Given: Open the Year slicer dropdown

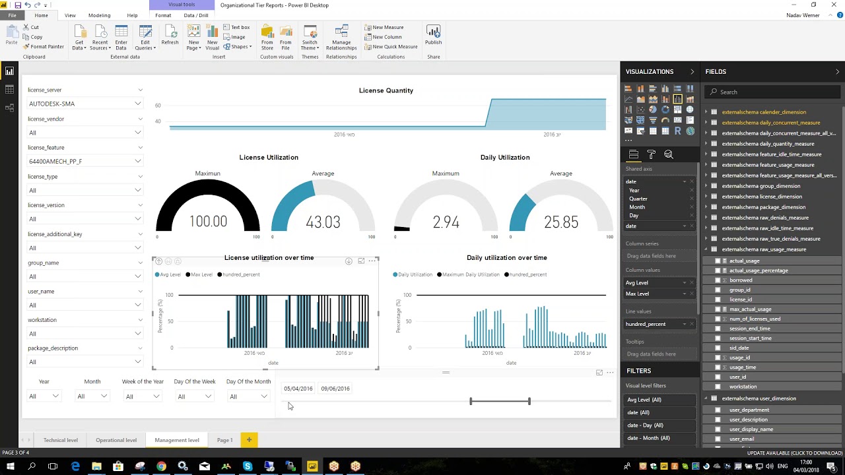Looking at the screenshot, I should tap(44, 396).
